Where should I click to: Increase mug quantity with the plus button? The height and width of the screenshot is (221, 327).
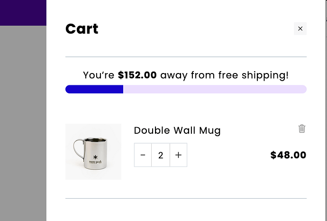coord(178,155)
